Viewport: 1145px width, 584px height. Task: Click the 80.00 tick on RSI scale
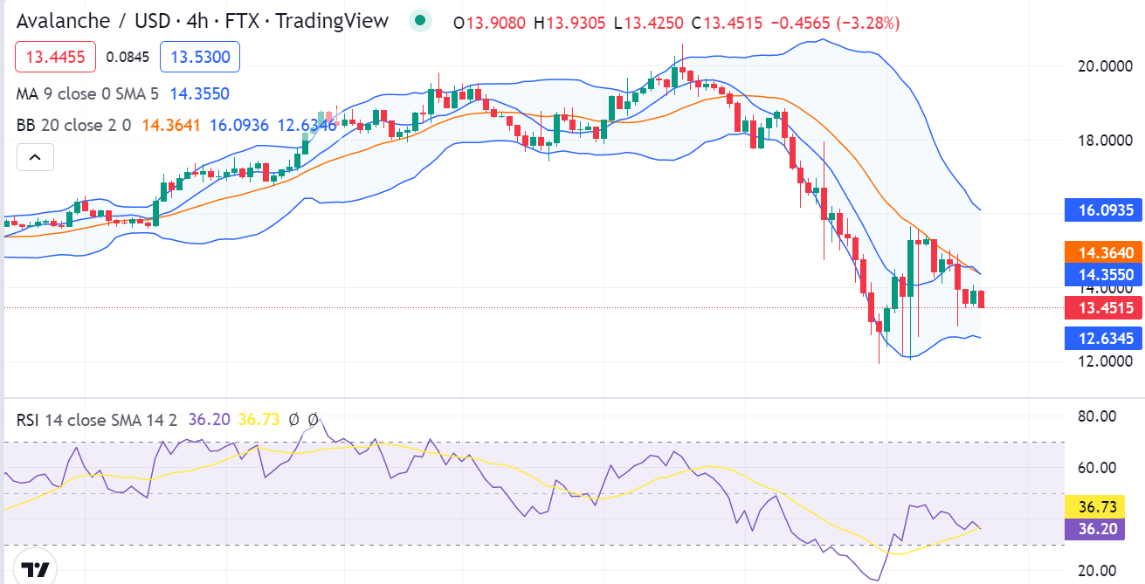(x=1097, y=416)
